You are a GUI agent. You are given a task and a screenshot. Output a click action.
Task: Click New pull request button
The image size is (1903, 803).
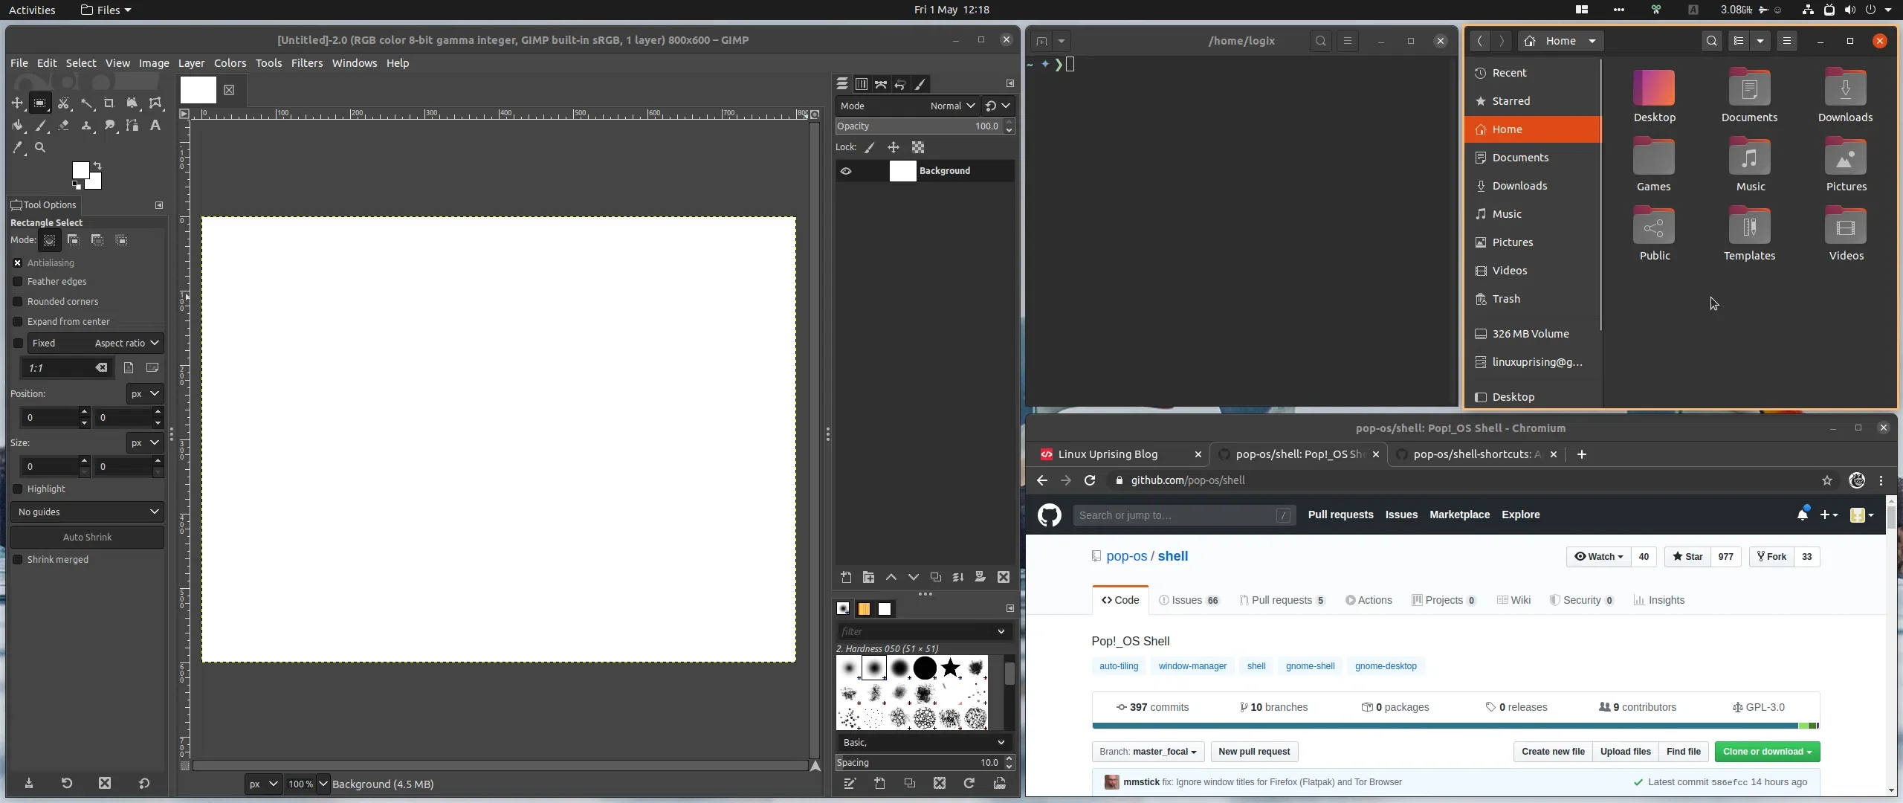[x=1254, y=752]
